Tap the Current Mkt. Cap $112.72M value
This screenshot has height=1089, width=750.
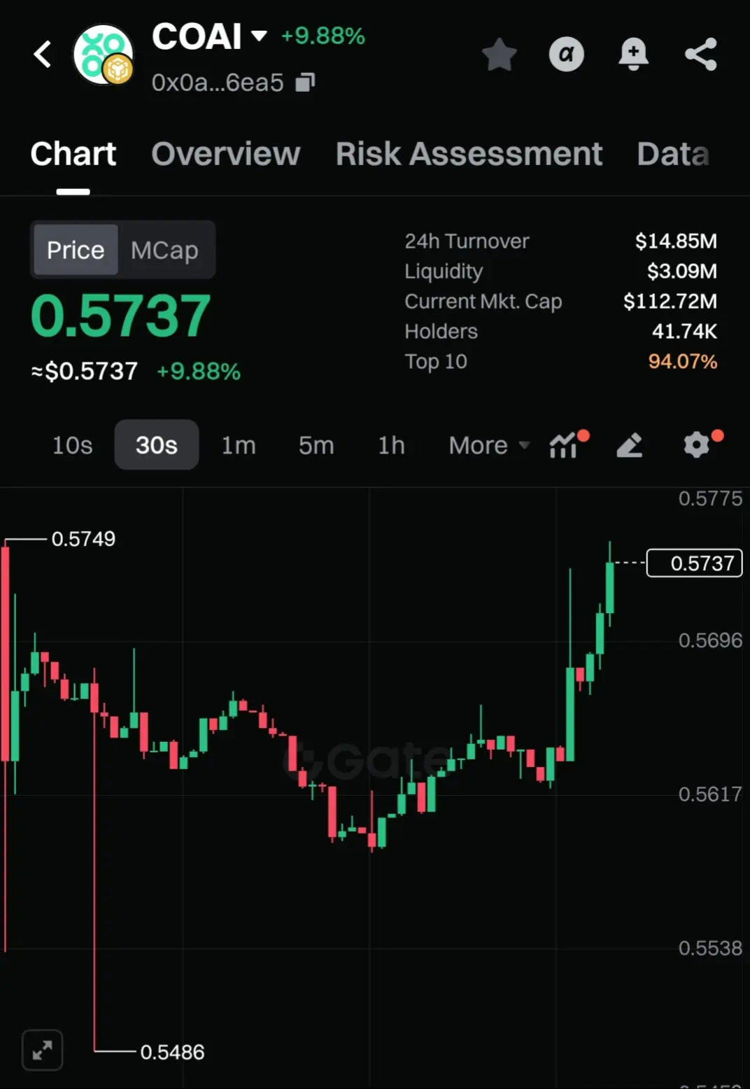tap(670, 301)
